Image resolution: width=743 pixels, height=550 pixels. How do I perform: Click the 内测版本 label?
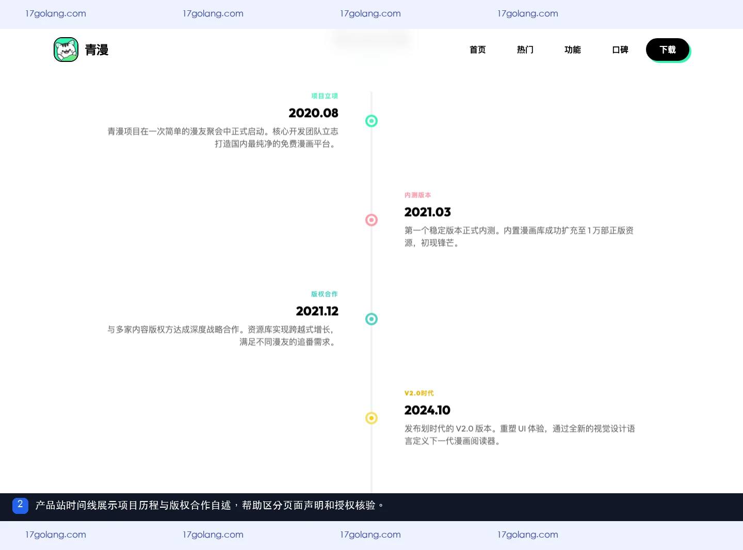click(418, 195)
